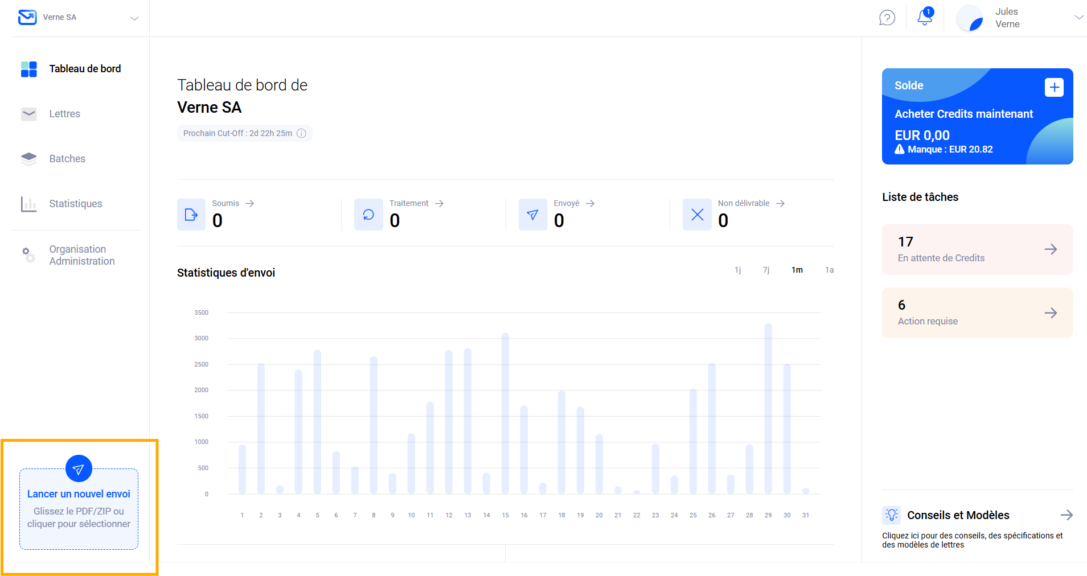Viewport: 1087px width, 576px height.
Task: Open Lettres in the sidebar
Action: click(x=64, y=114)
